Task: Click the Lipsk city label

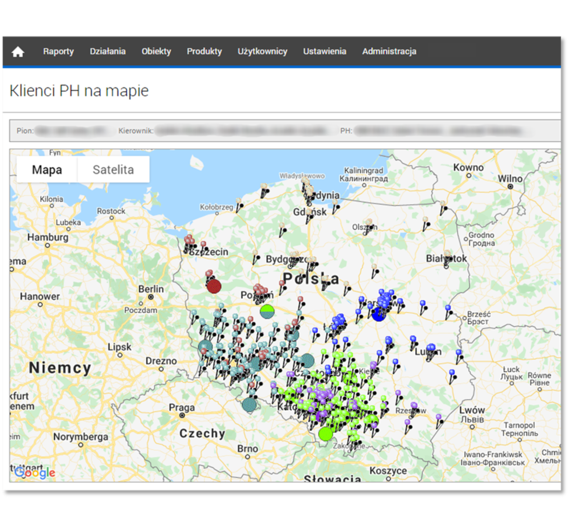Action: tap(119, 347)
